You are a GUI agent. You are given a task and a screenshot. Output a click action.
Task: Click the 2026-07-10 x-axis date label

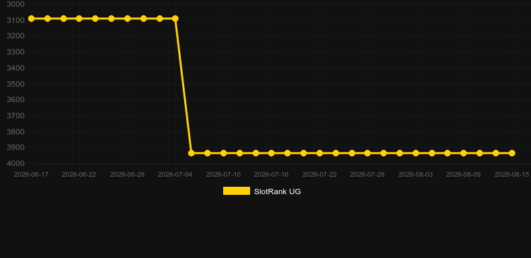click(x=224, y=175)
